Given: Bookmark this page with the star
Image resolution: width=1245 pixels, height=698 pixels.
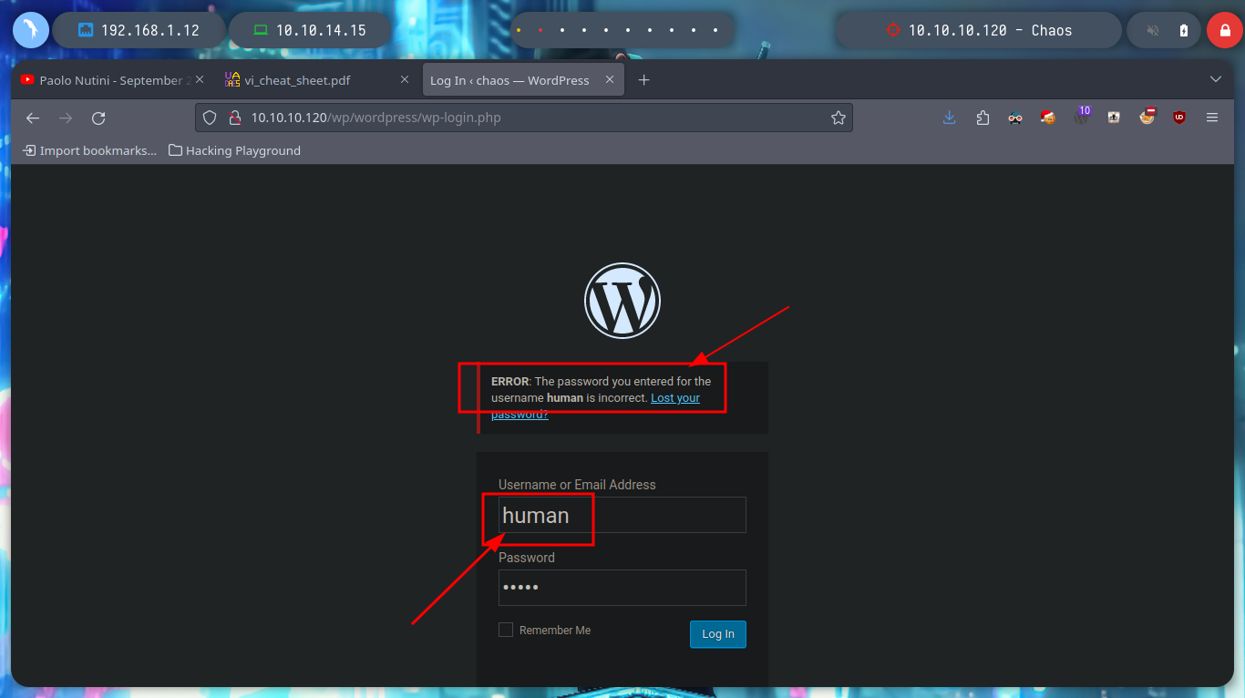Looking at the screenshot, I should 838,118.
